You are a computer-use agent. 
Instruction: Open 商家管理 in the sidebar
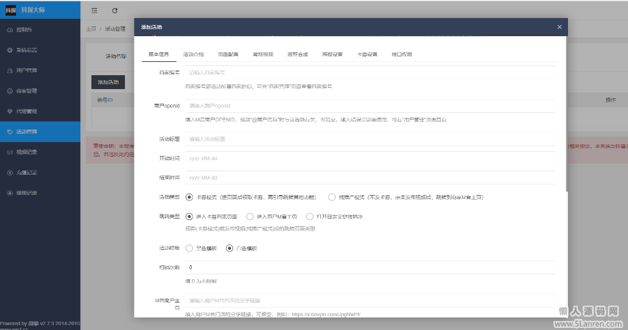[26, 91]
